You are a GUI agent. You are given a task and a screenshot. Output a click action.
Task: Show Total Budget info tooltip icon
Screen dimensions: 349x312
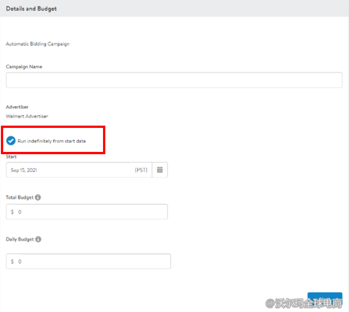pyautogui.click(x=38, y=197)
